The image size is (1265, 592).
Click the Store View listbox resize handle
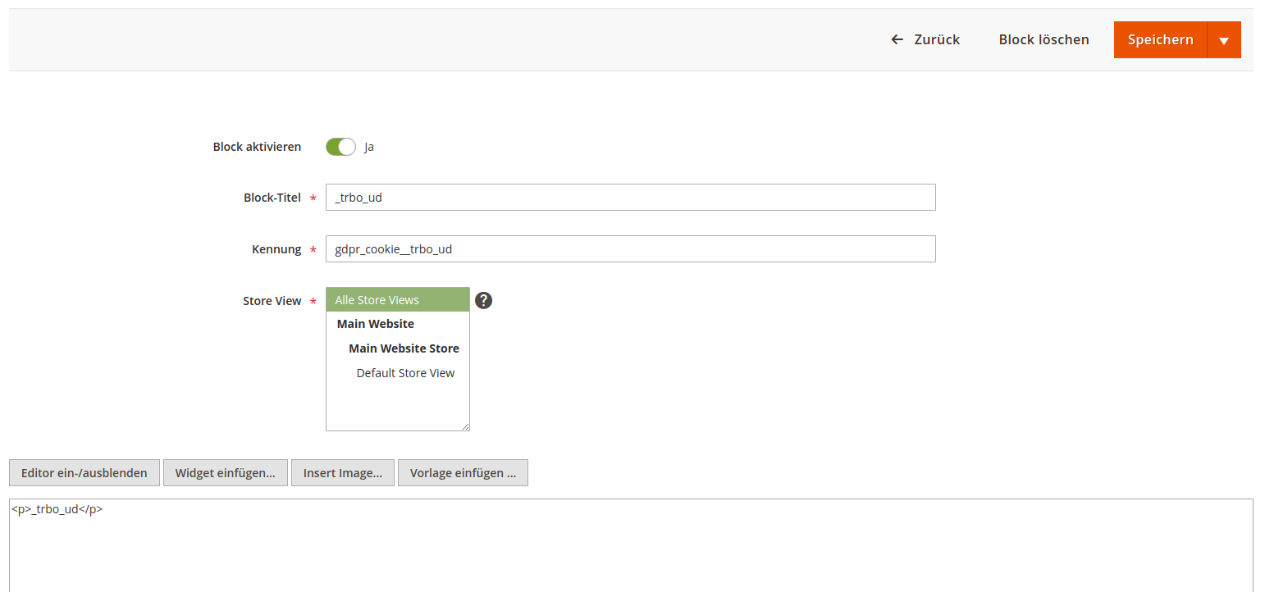coord(465,426)
